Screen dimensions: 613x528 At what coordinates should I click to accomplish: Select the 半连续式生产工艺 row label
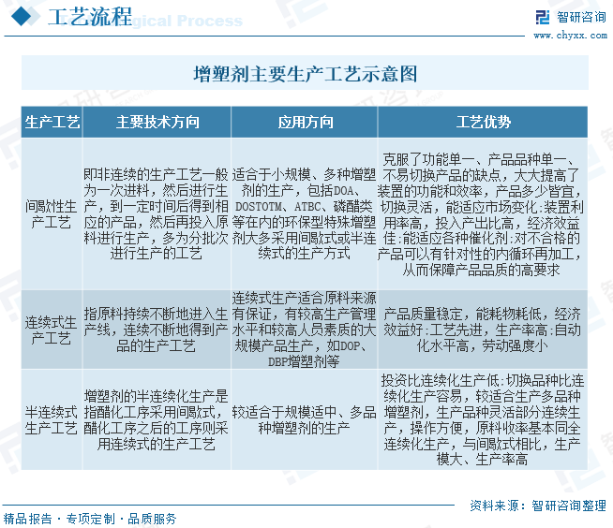(52, 420)
